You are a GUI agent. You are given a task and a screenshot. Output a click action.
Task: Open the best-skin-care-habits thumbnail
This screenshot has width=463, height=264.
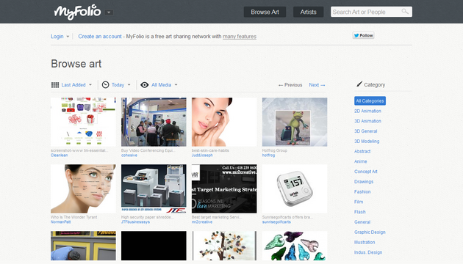point(224,122)
